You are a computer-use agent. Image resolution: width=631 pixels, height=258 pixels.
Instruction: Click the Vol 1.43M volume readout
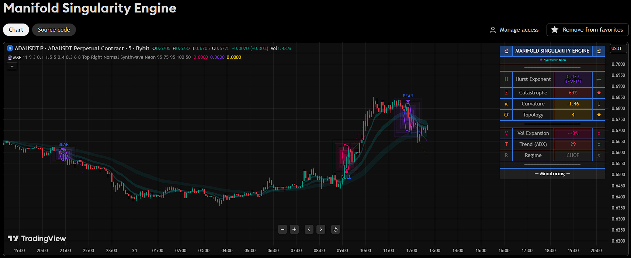click(281, 48)
